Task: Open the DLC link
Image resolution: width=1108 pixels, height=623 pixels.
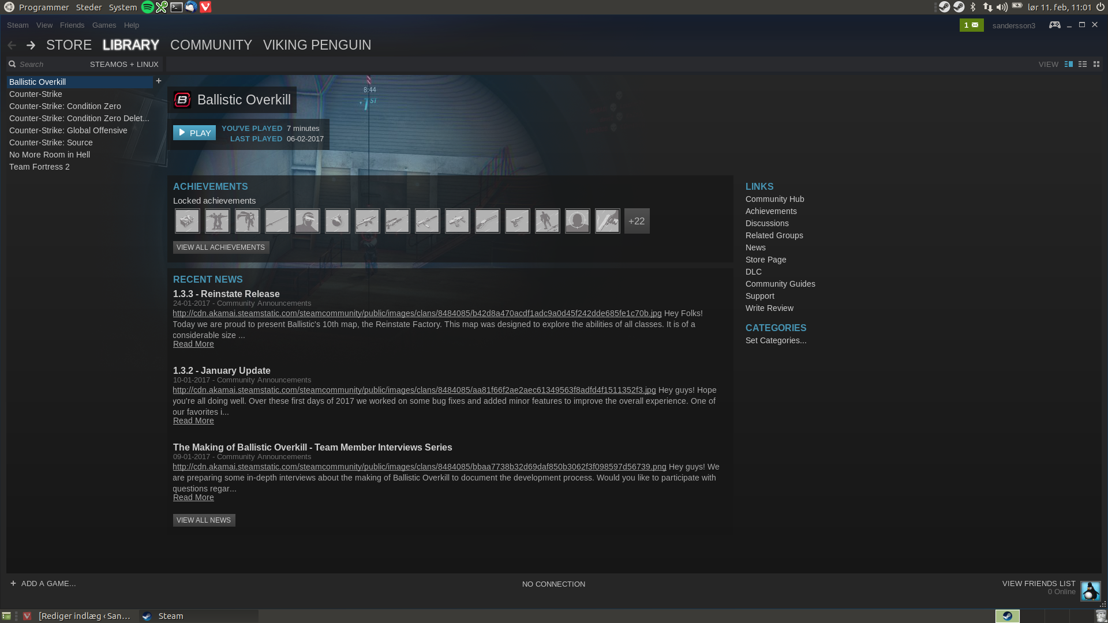Action: [x=753, y=272]
